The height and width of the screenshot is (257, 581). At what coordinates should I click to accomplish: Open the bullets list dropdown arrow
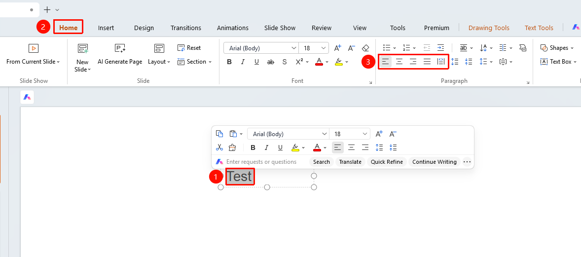tap(395, 48)
